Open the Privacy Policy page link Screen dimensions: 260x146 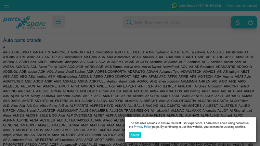pyautogui.click(x=142, y=127)
